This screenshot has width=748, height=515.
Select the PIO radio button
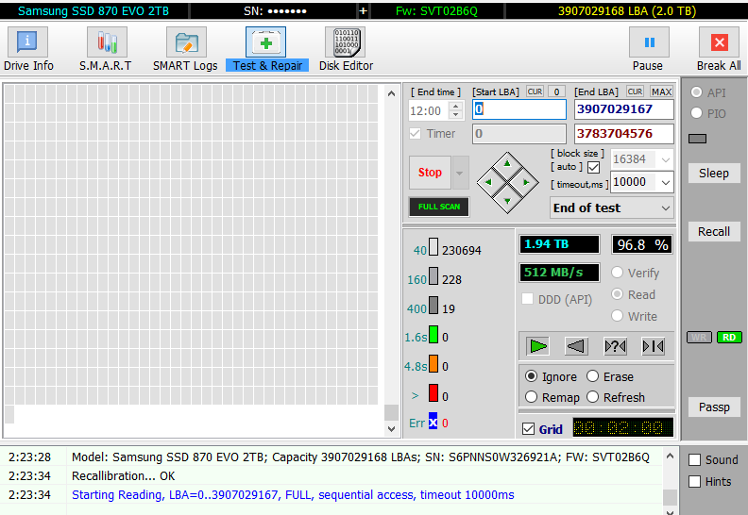point(696,113)
